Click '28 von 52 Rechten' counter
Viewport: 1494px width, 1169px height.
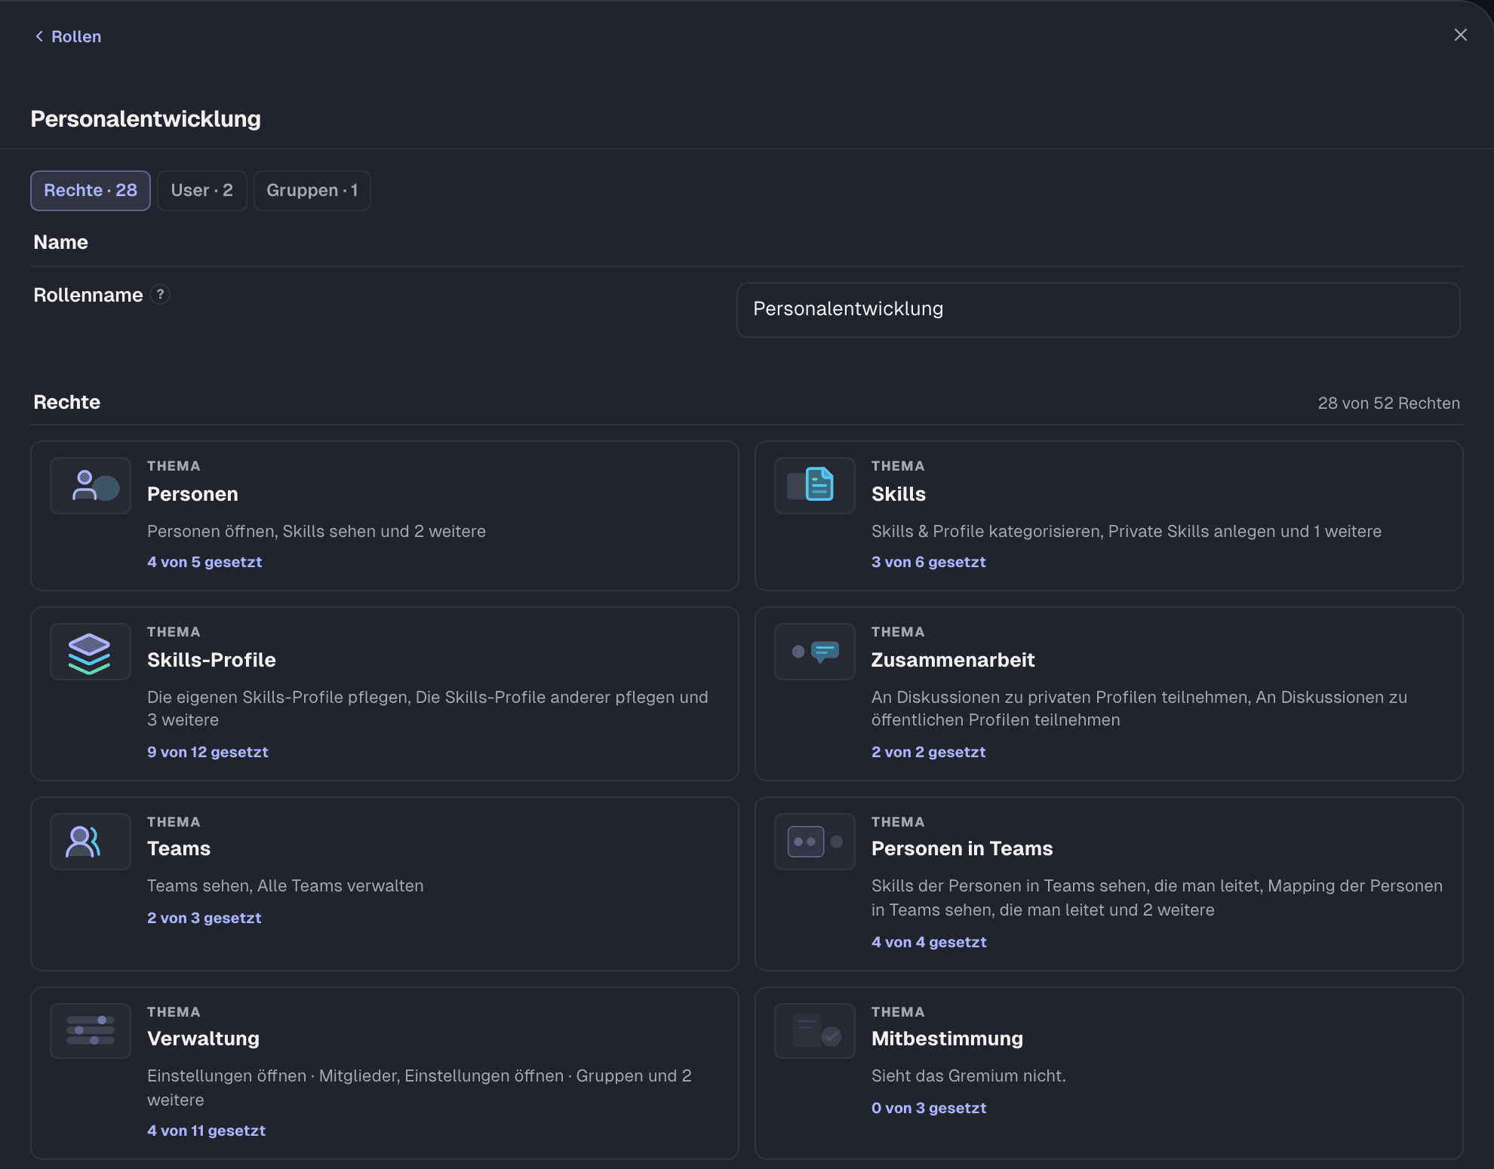click(x=1388, y=403)
